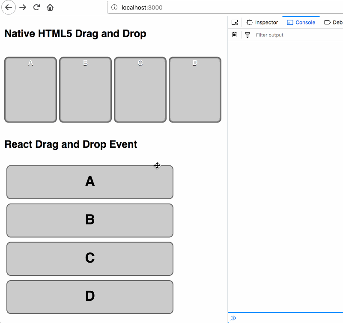This screenshot has width=343, height=323.
Task: Switch to the Console tab
Action: [x=301, y=22]
